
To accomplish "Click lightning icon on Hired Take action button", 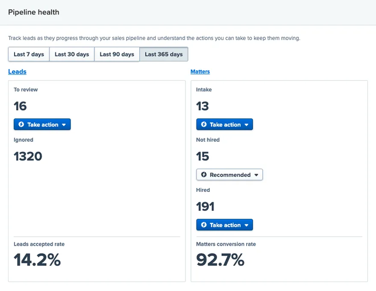I will click(x=204, y=225).
